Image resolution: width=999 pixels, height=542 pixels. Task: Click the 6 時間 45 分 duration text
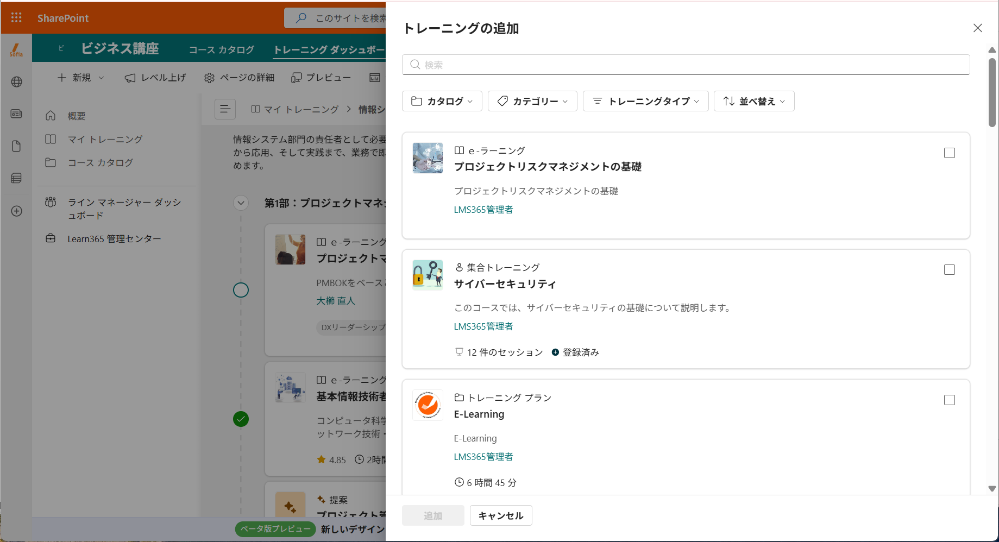(492, 483)
